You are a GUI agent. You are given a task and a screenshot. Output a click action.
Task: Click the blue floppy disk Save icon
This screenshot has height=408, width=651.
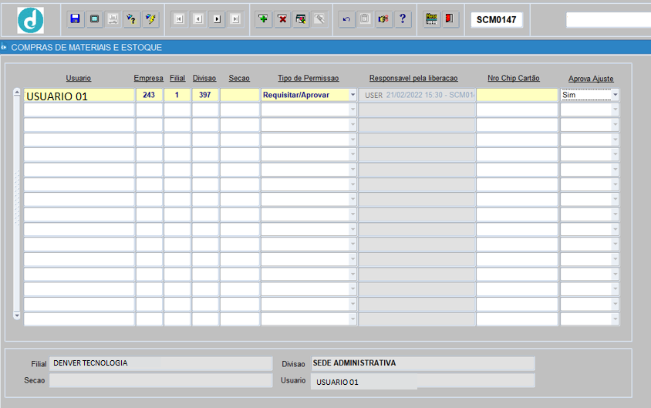point(75,19)
